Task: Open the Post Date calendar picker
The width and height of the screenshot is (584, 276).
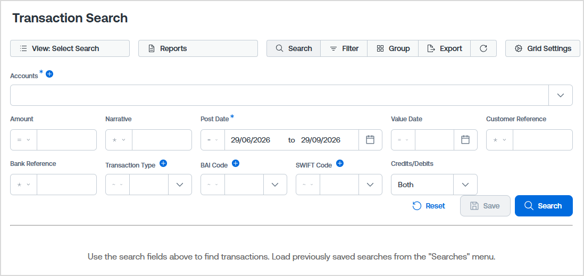Action: coord(370,140)
